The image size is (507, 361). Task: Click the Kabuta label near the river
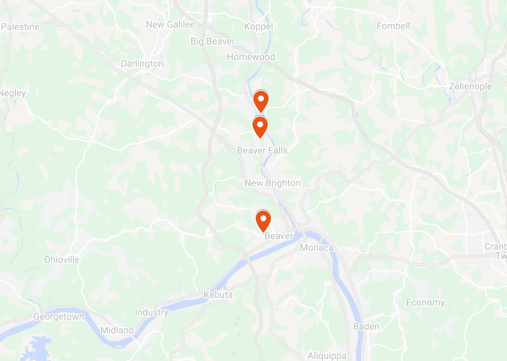[218, 295]
